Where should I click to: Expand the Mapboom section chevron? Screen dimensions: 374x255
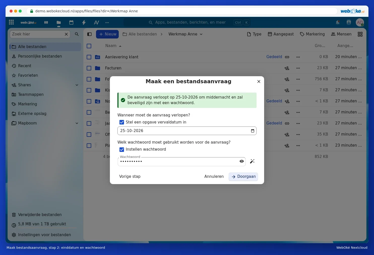coord(77,123)
